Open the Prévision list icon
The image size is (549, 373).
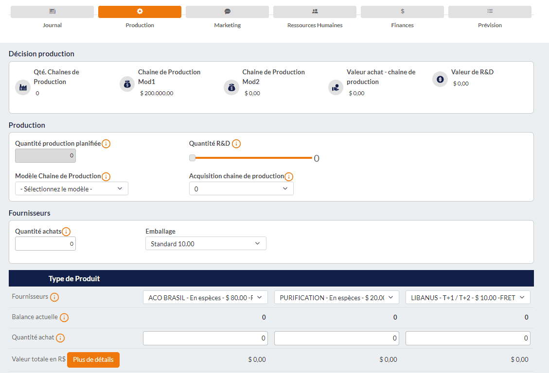tap(490, 11)
